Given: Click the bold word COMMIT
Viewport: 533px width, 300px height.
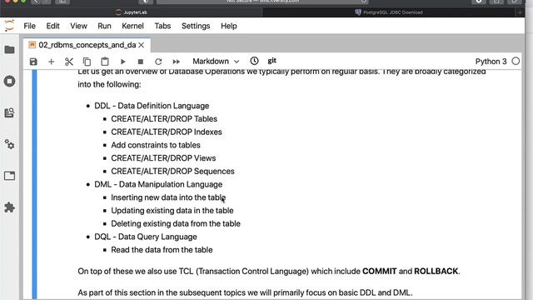Looking at the screenshot, I should click(x=380, y=271).
